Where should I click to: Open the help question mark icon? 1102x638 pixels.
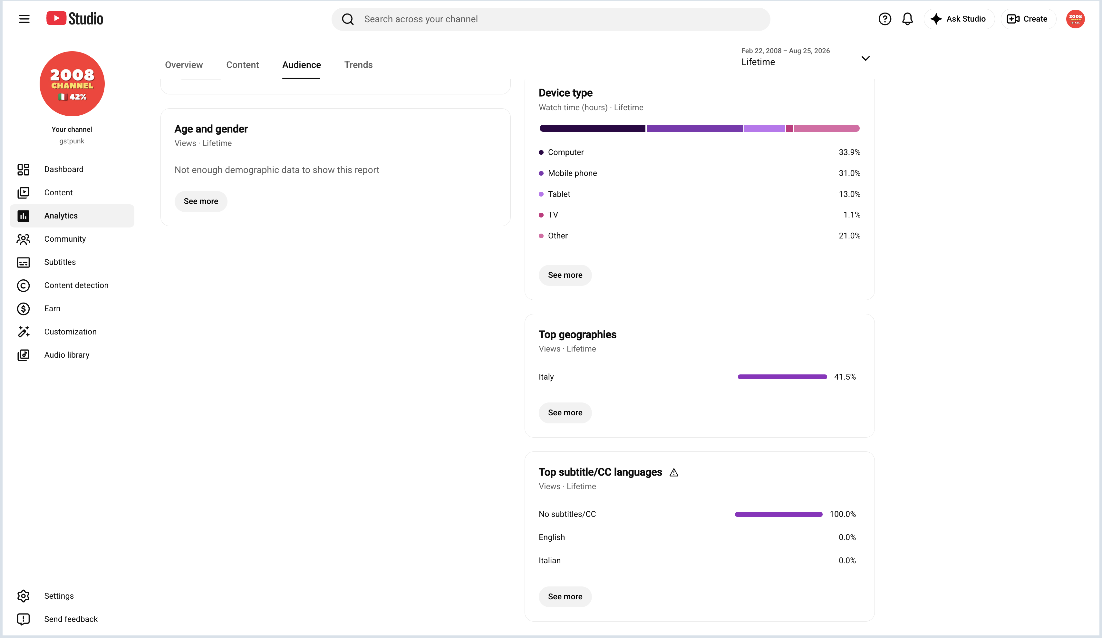point(885,19)
